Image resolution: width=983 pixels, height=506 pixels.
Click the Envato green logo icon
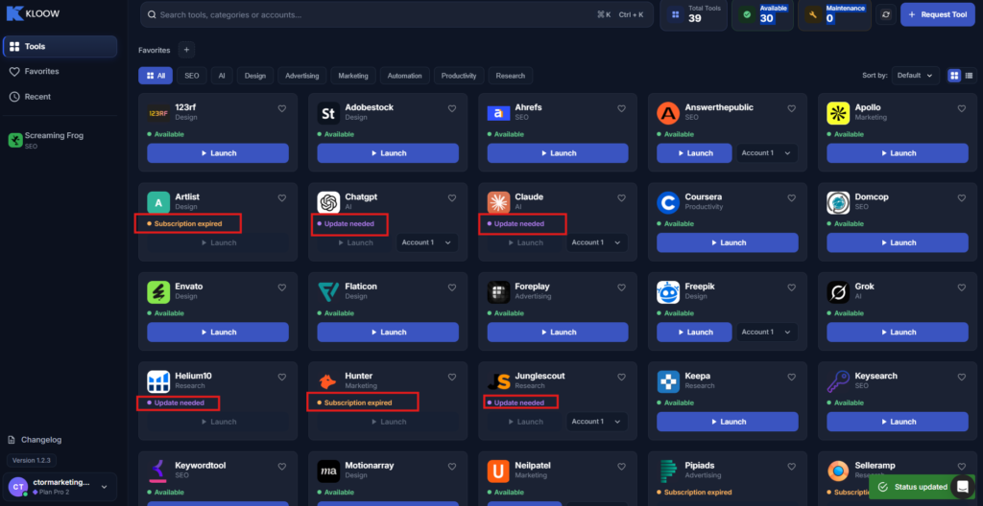[158, 292]
